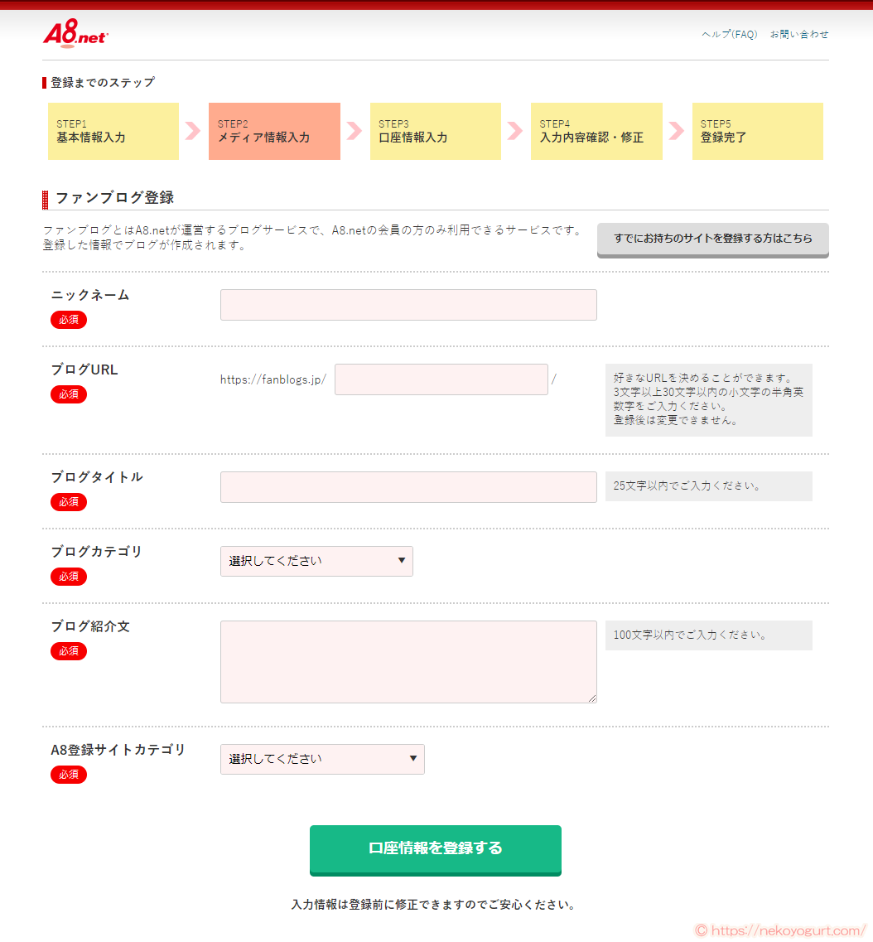Click the ニックネーム input field
The height and width of the screenshot is (942, 873).
[x=408, y=304]
